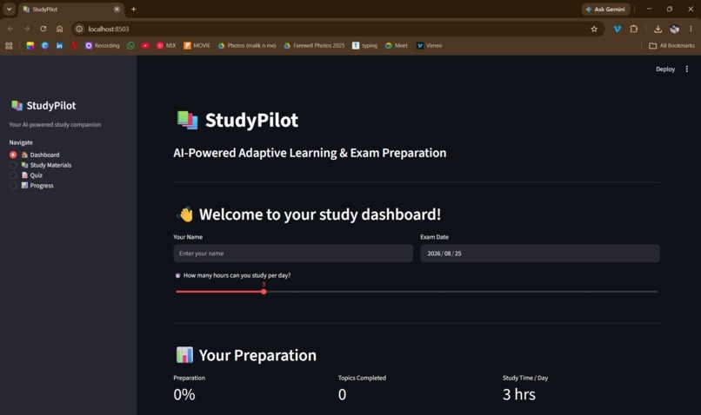Image resolution: width=701 pixels, height=415 pixels.
Task: Open the WhatsApp bookmark
Action: [x=130, y=45]
